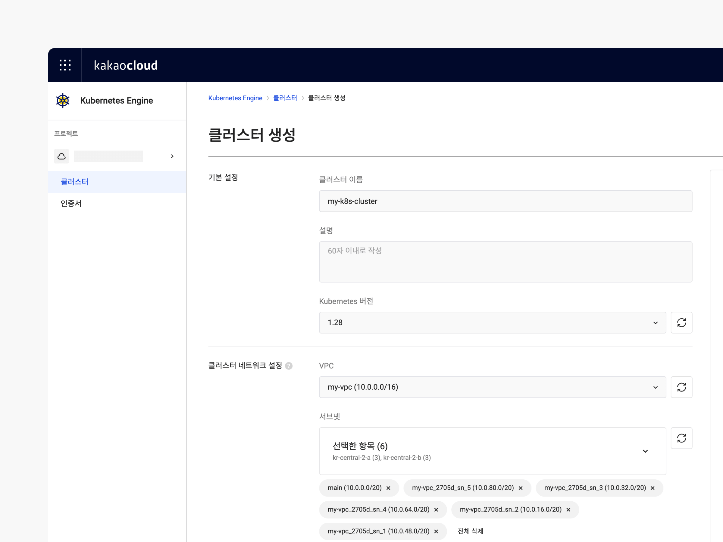This screenshot has width=723, height=542.
Task: Click the kr-central-2-a (3), kr-central-2-b (3) text
Action: click(381, 457)
